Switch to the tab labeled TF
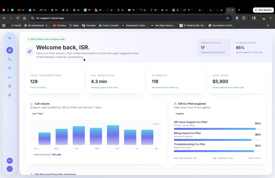This screenshot has height=178, width=275. (187, 10)
